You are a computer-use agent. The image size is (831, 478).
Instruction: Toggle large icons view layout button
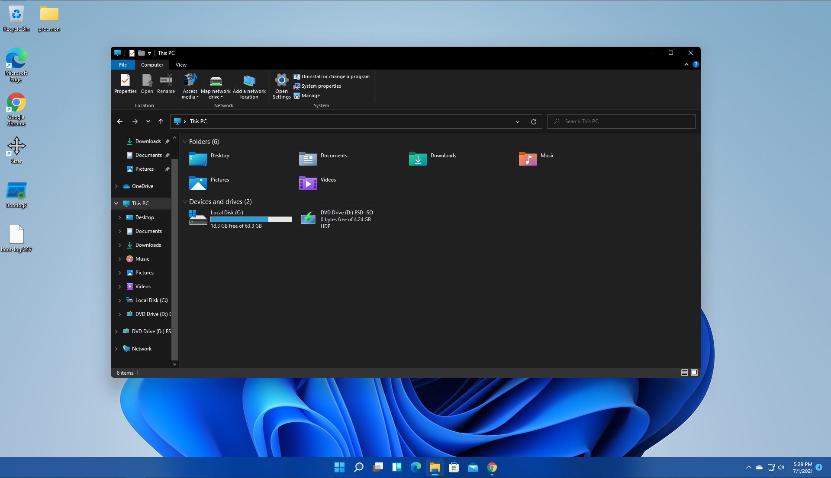point(693,373)
